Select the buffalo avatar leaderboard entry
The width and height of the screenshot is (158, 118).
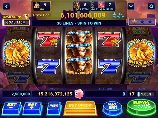pos(82,6)
